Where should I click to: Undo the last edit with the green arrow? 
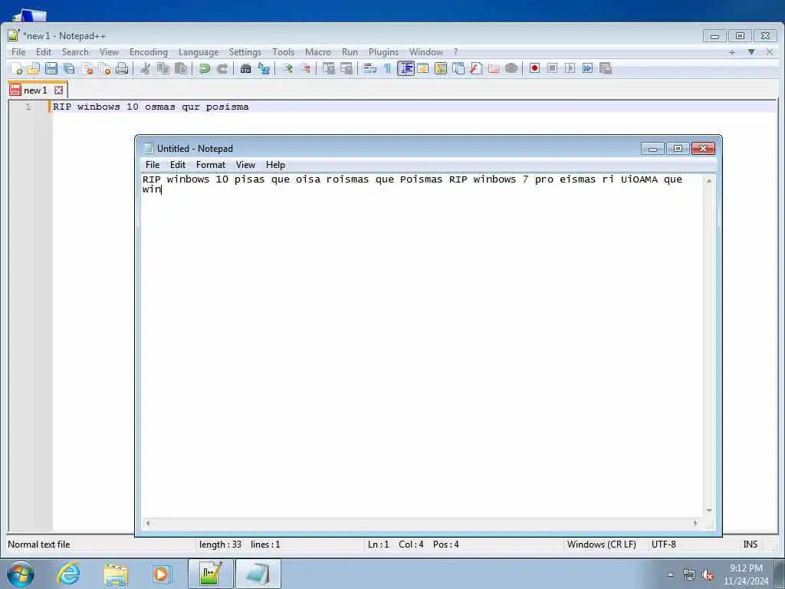204,68
